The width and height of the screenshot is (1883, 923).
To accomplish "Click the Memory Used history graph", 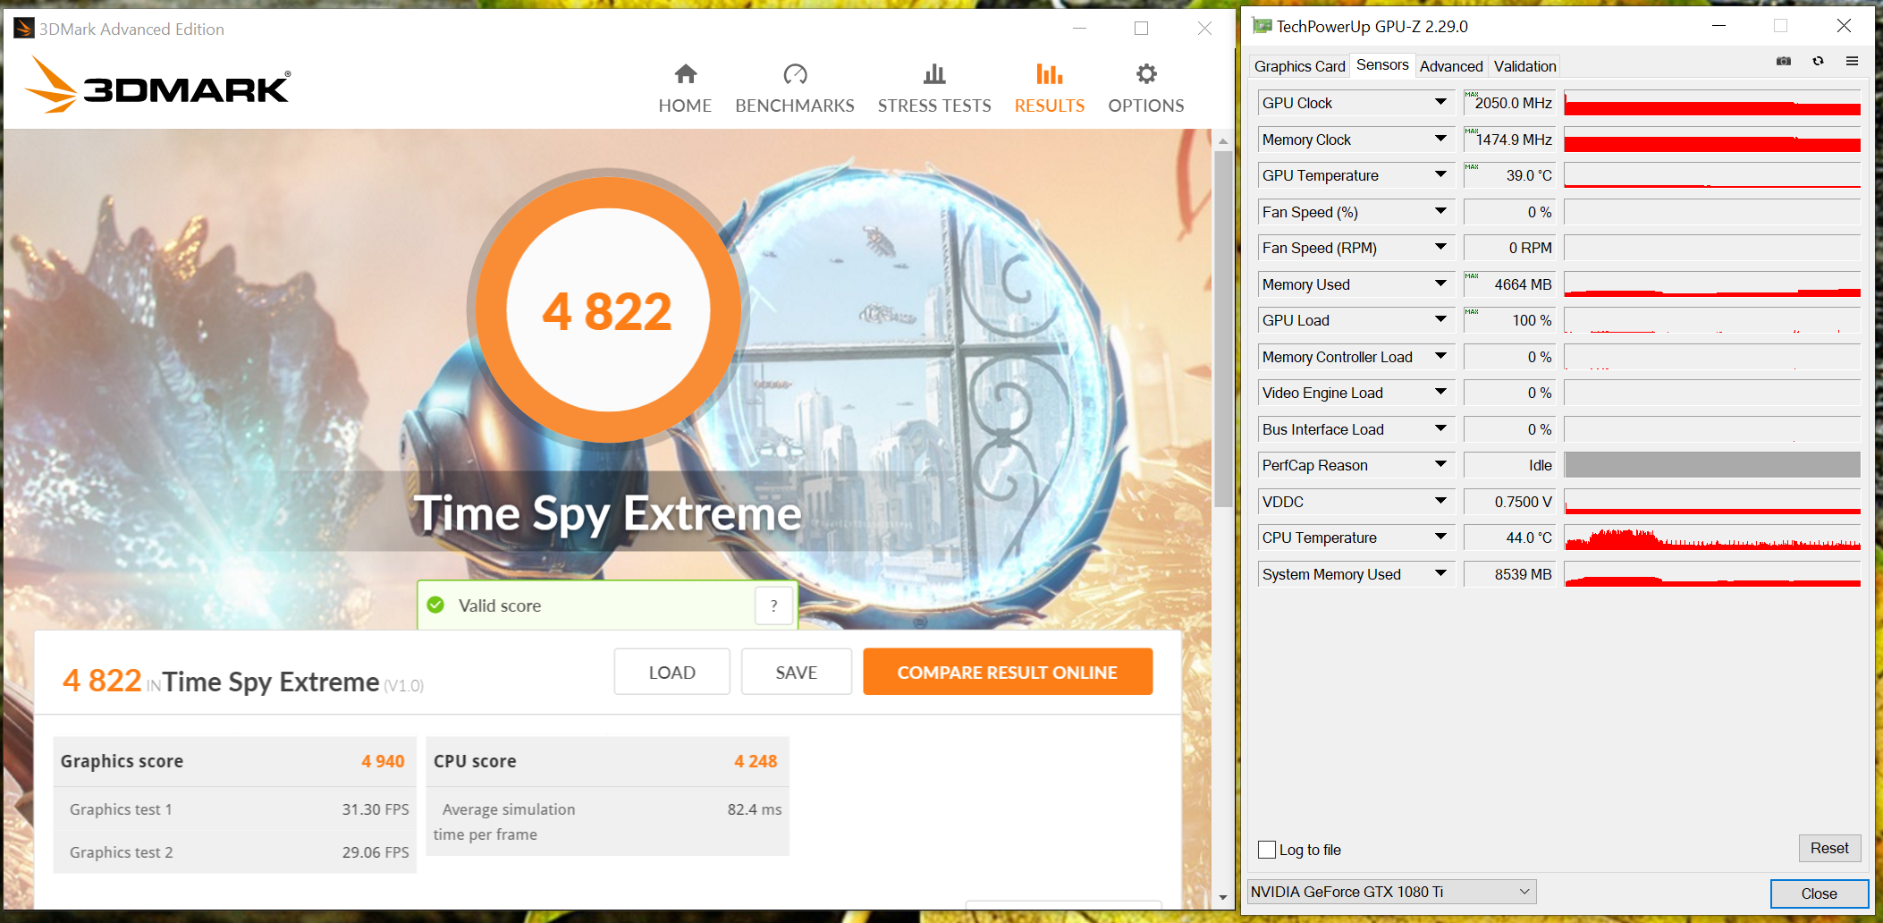I will click(x=1712, y=284).
